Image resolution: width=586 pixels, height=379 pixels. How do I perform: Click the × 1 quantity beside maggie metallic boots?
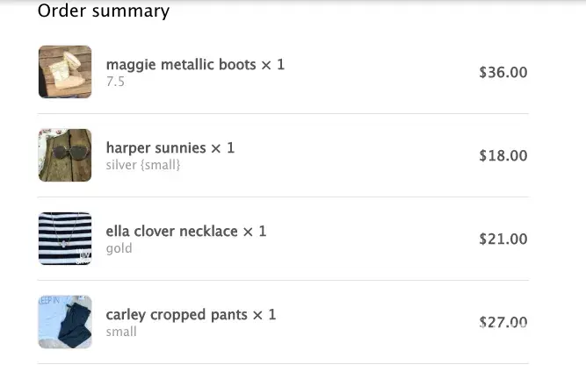(x=272, y=65)
